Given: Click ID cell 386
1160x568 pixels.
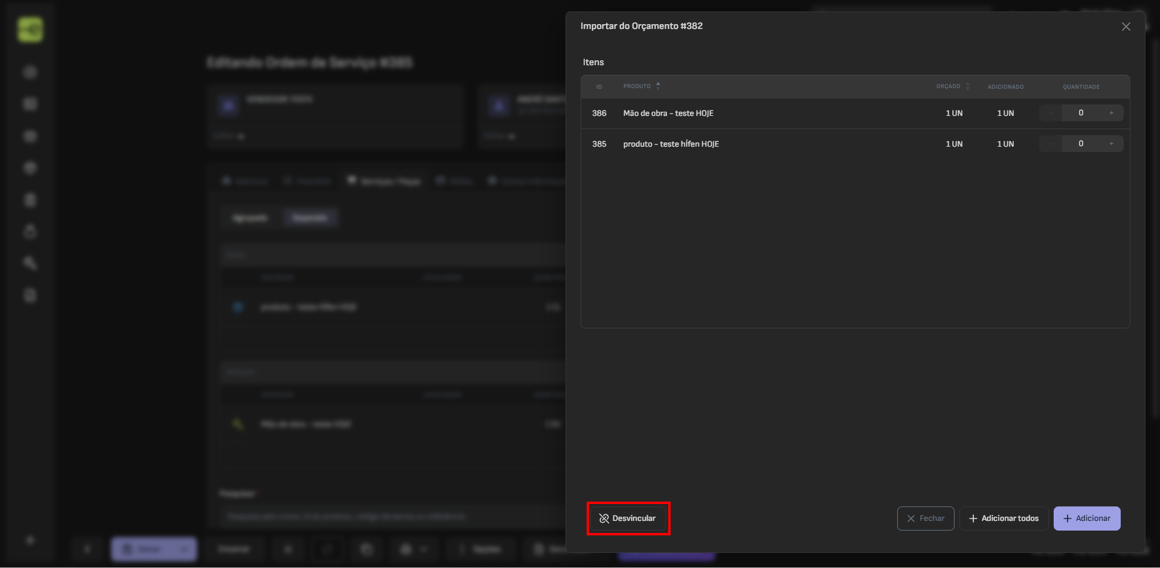Looking at the screenshot, I should [599, 113].
